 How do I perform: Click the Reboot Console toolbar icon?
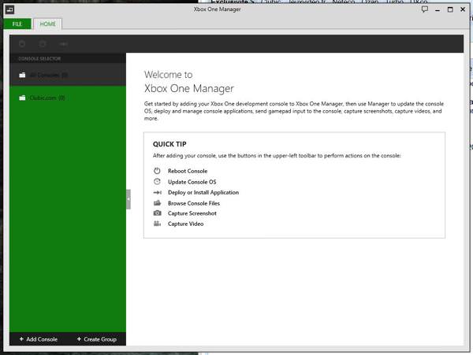coord(22,44)
